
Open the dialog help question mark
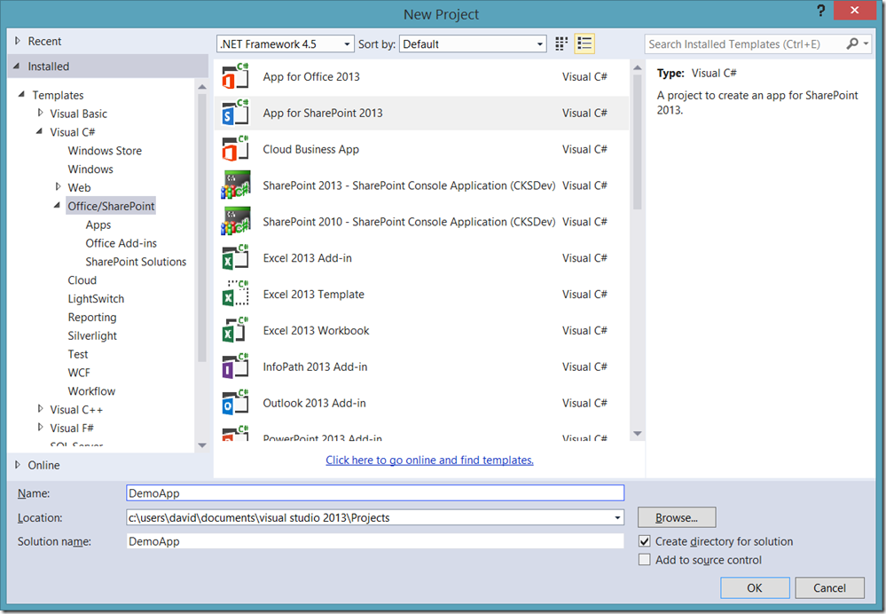[820, 11]
